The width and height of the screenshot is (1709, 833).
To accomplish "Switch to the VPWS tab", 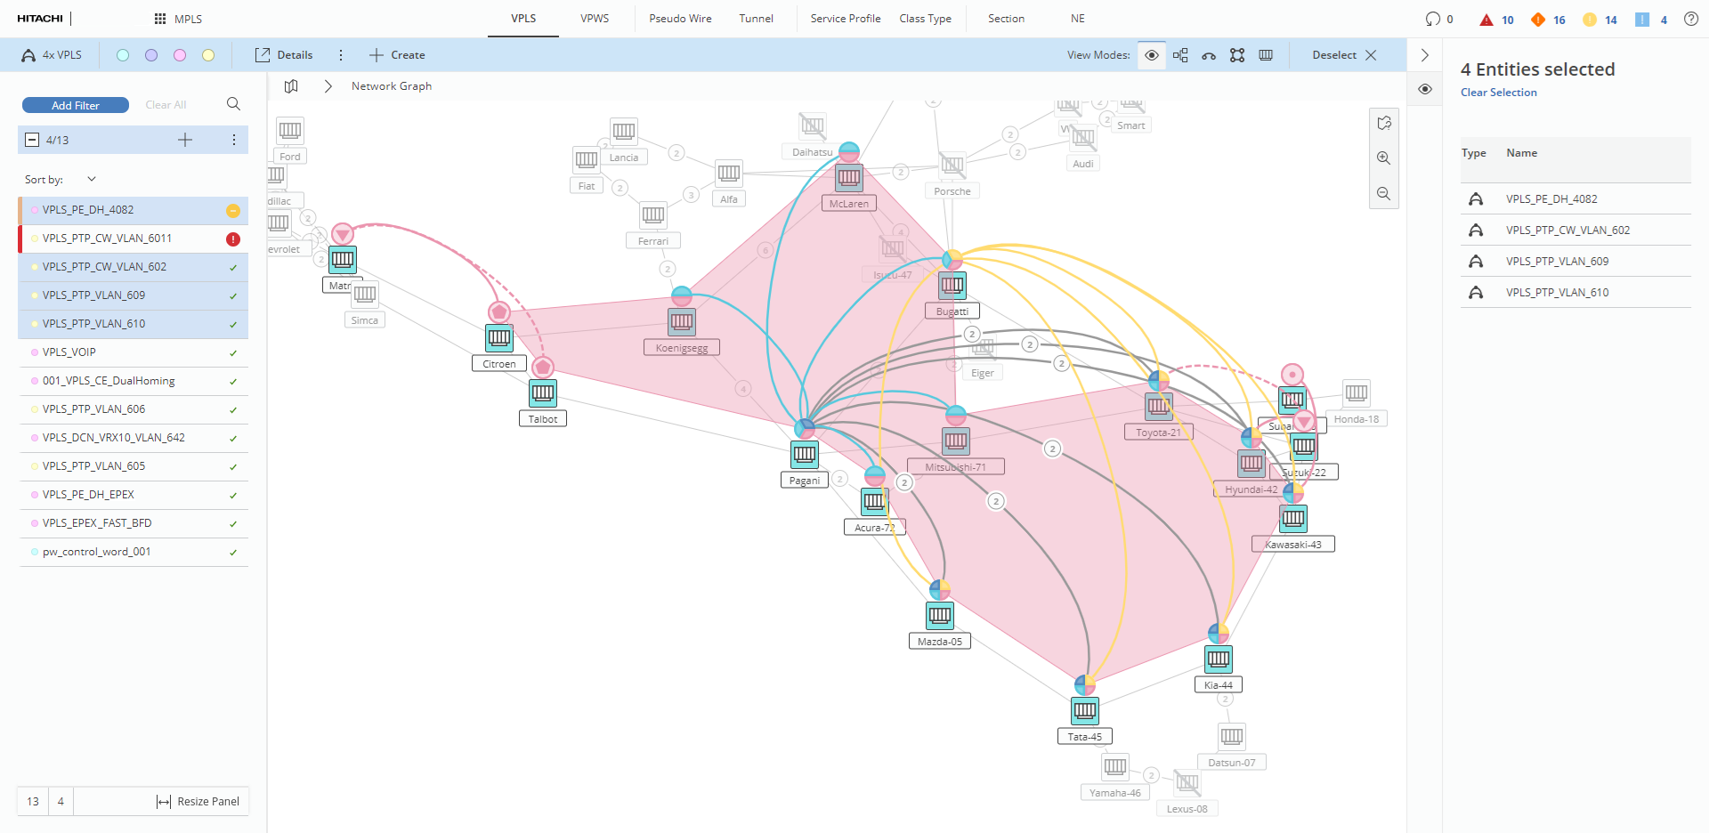I will pyautogui.click(x=595, y=19).
